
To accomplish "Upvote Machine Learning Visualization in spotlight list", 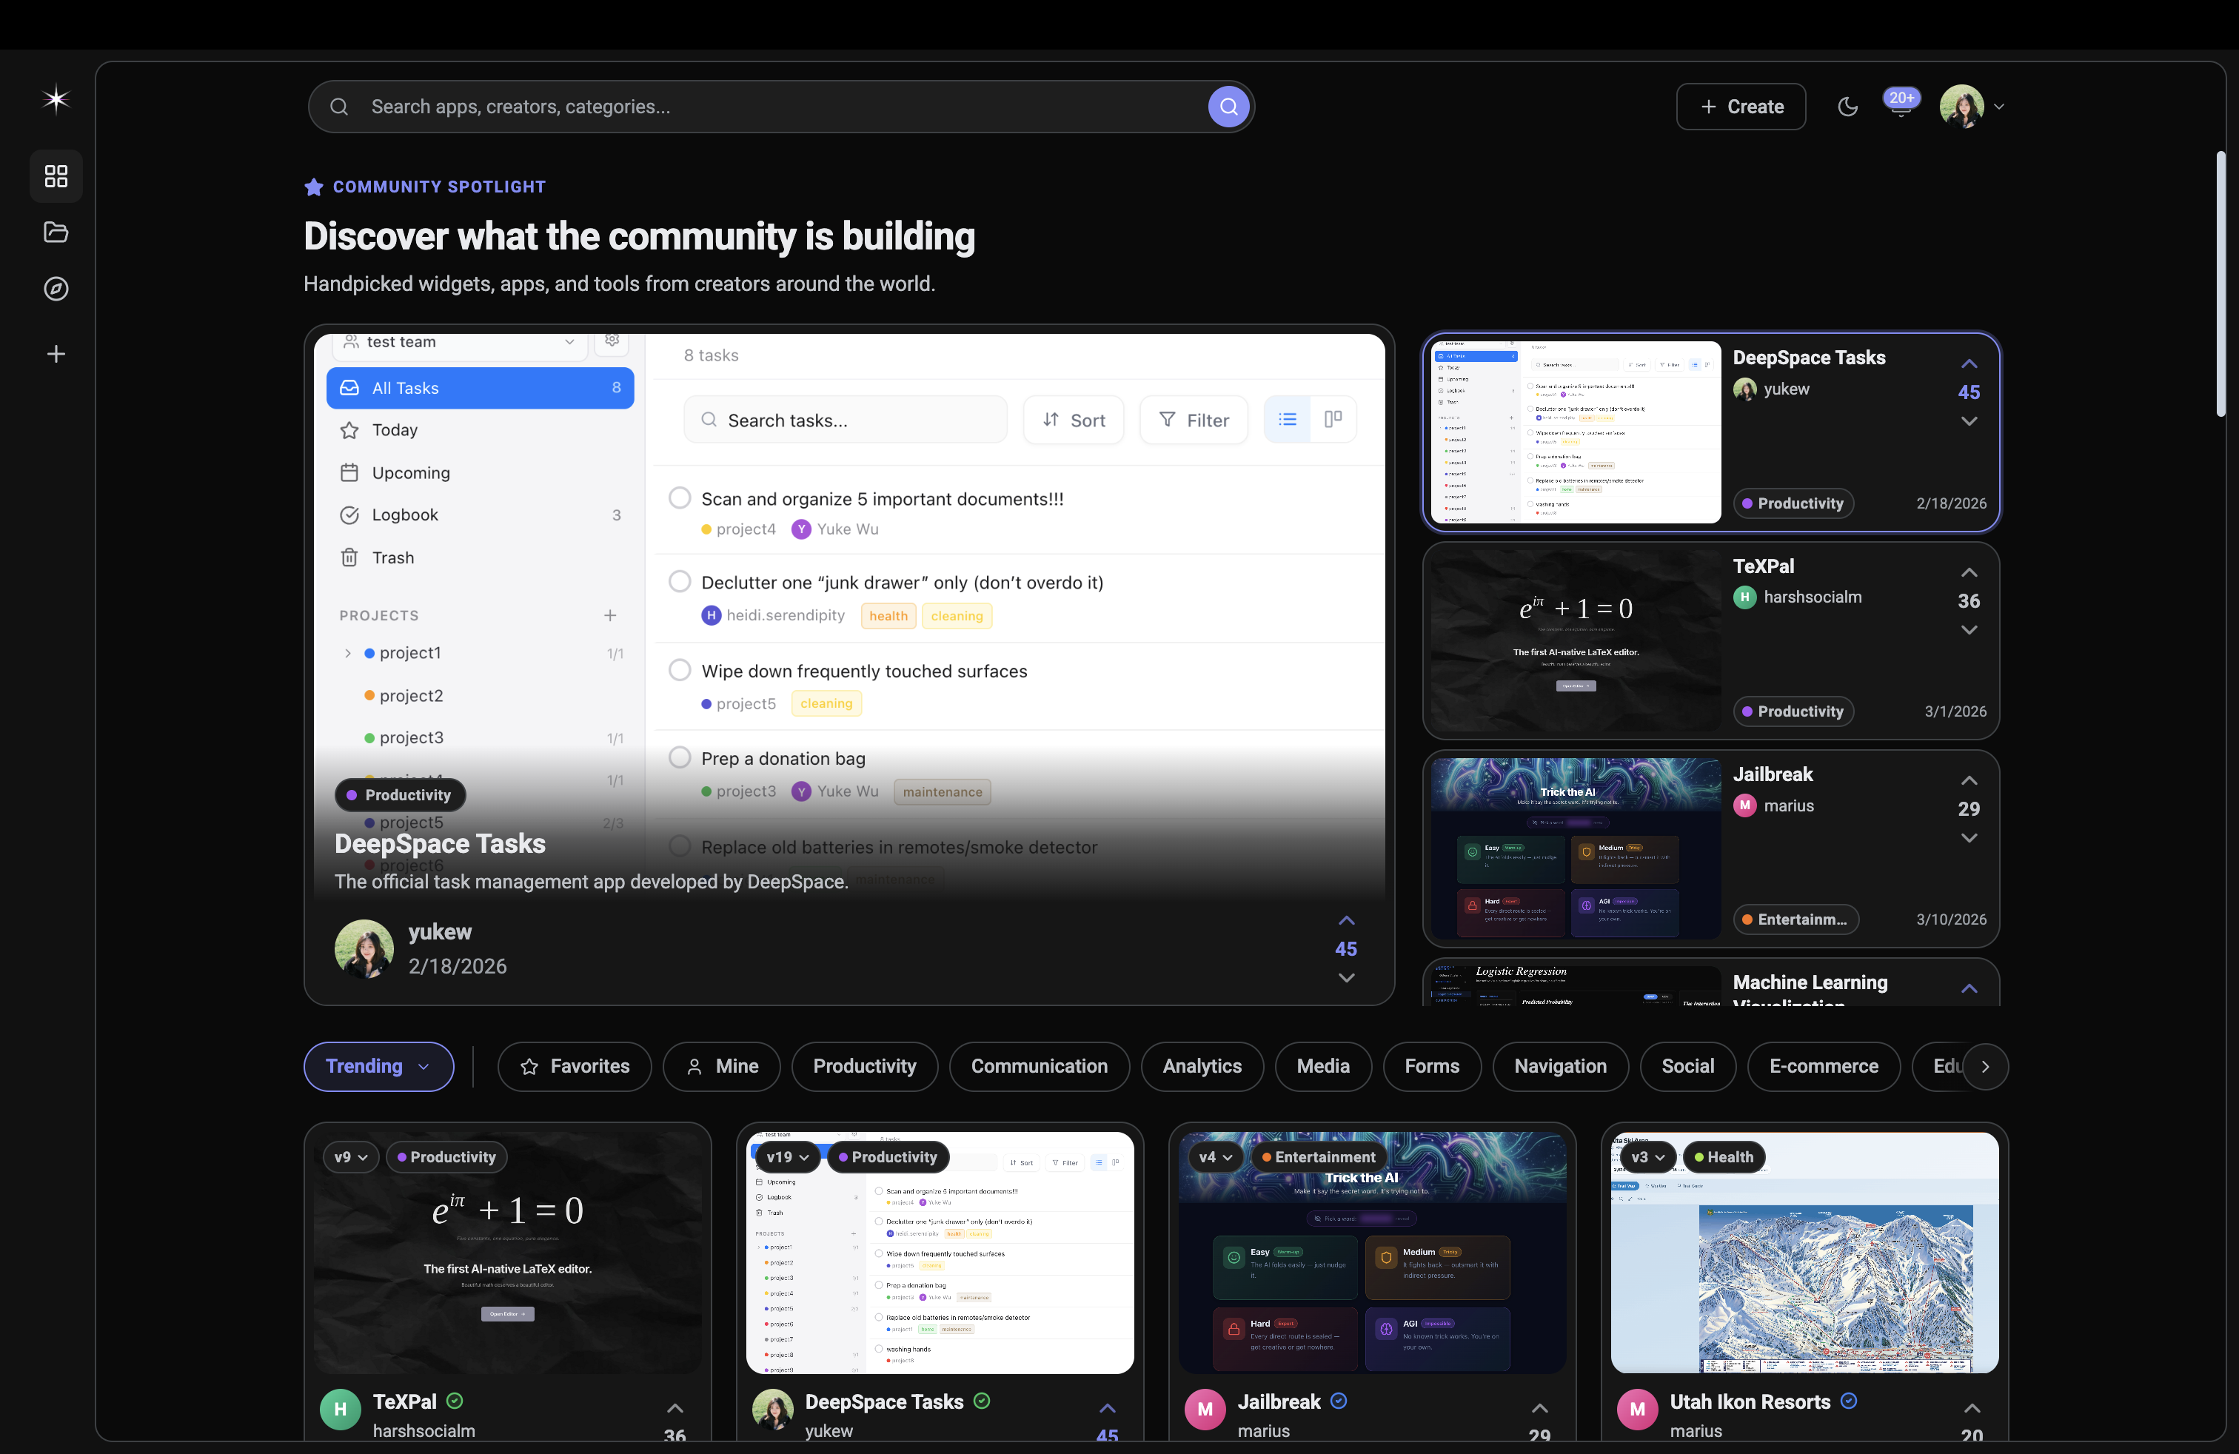I will 1969,988.
